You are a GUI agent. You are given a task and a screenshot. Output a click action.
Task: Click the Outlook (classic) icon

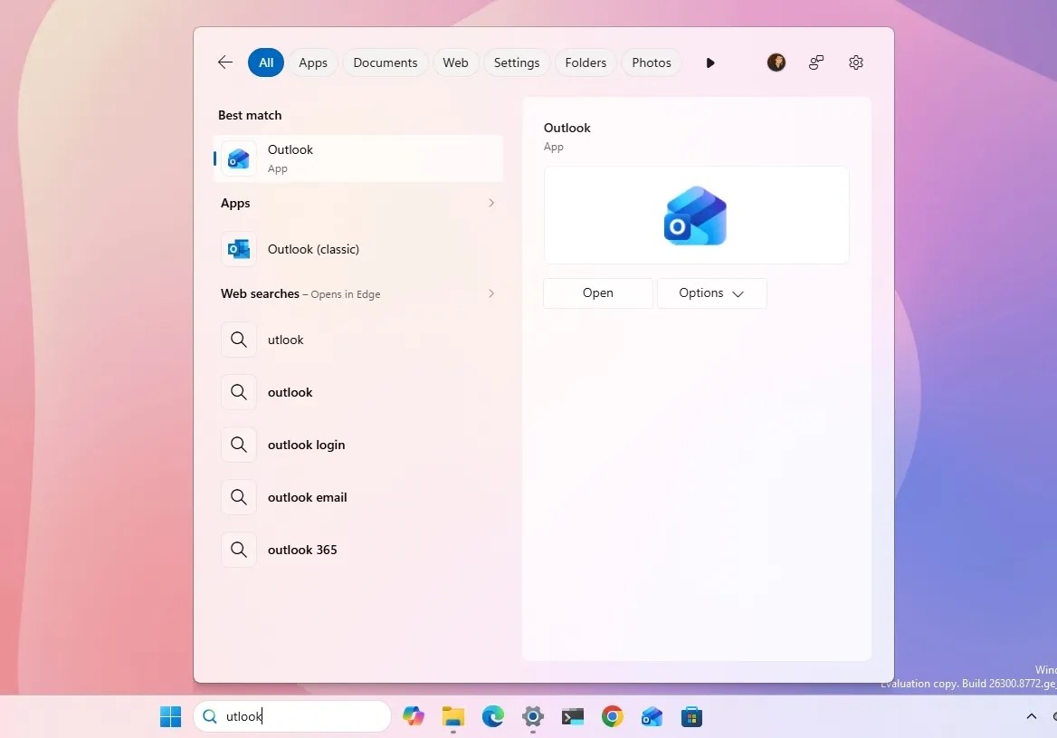239,249
